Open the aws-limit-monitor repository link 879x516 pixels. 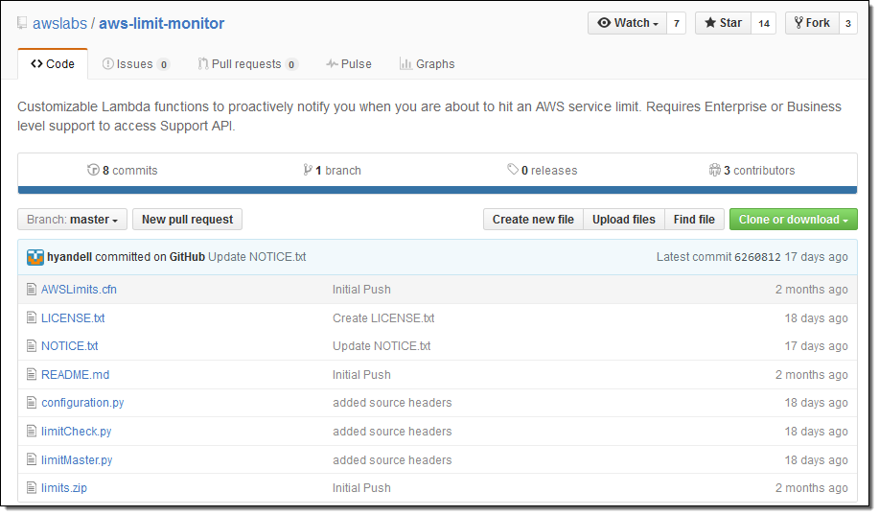click(x=161, y=24)
